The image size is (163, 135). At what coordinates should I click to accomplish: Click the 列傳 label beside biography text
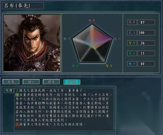point(9,91)
